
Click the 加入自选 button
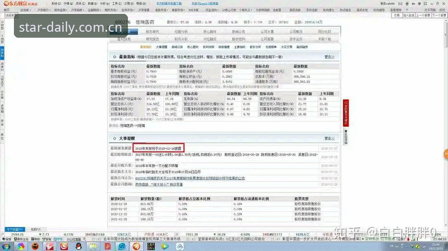pyautogui.click(x=408, y=15)
